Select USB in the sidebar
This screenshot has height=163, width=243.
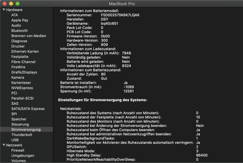pos(15,140)
